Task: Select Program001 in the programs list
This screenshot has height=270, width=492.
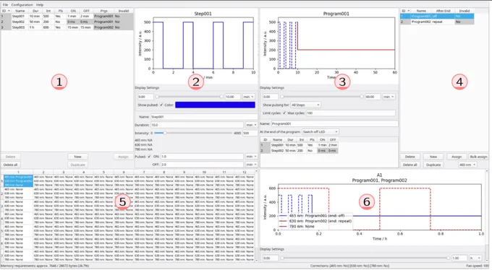Action: [x=437, y=16]
